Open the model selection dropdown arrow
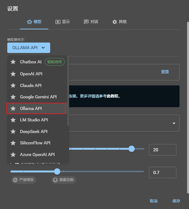This screenshot has width=189, height=209. coord(174,123)
